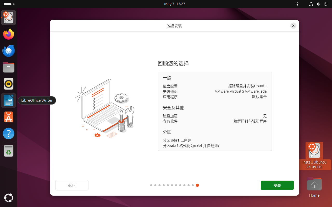Click the wired network icon in top bar
The image size is (332, 207).
(x=311, y=4)
